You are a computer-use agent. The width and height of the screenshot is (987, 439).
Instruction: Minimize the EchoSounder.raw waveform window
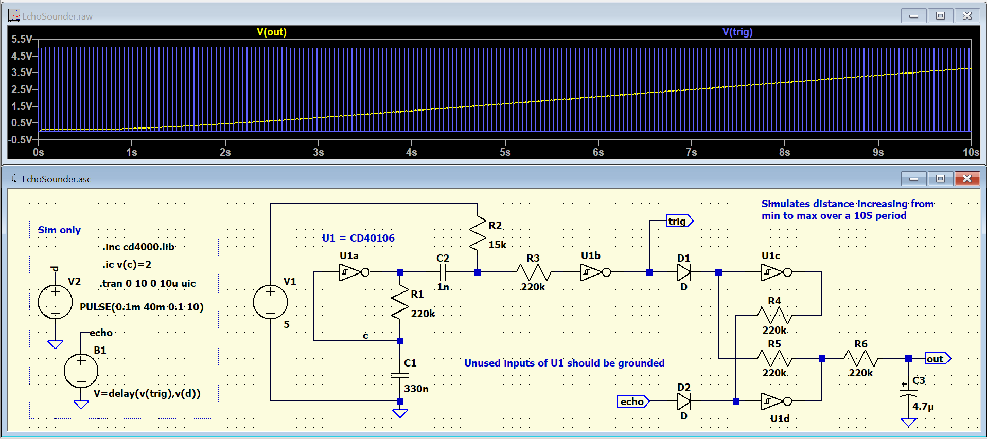[914, 16]
